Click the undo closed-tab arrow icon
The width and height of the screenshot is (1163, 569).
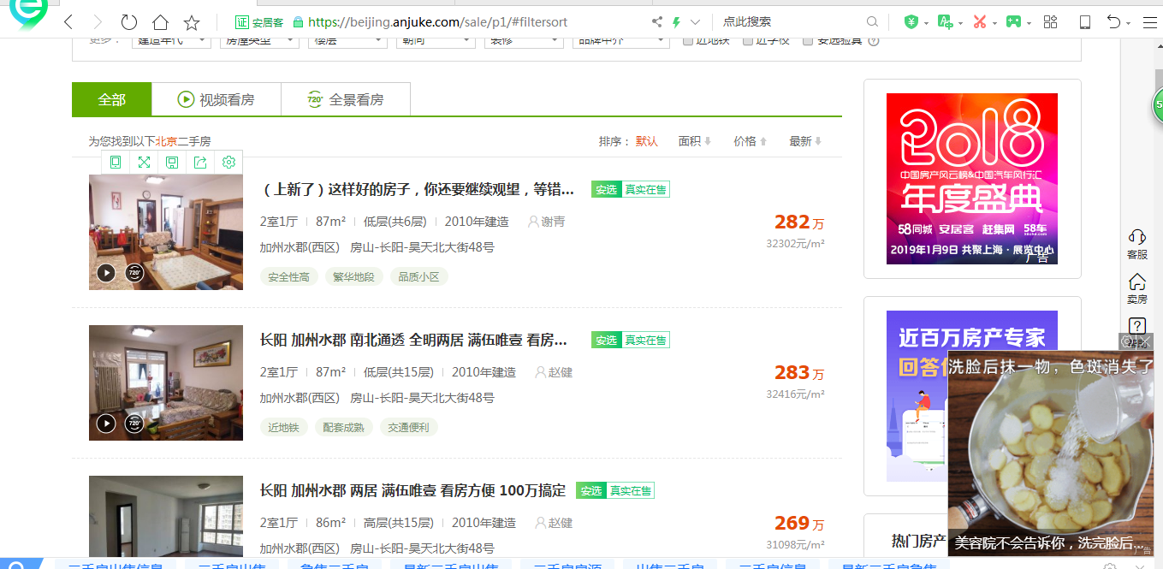(1114, 22)
